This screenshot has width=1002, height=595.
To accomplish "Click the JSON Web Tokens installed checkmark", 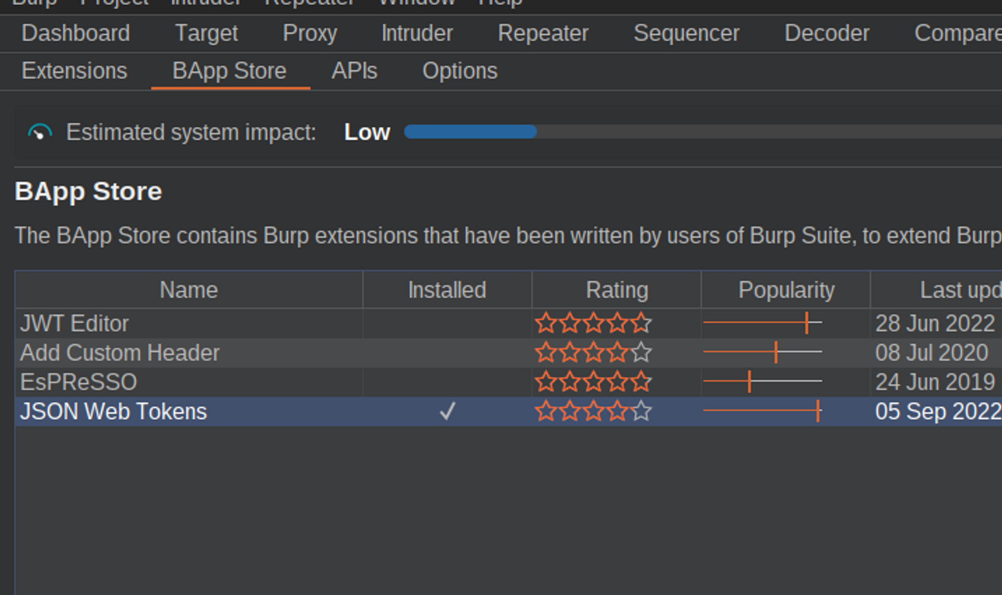I will (447, 411).
